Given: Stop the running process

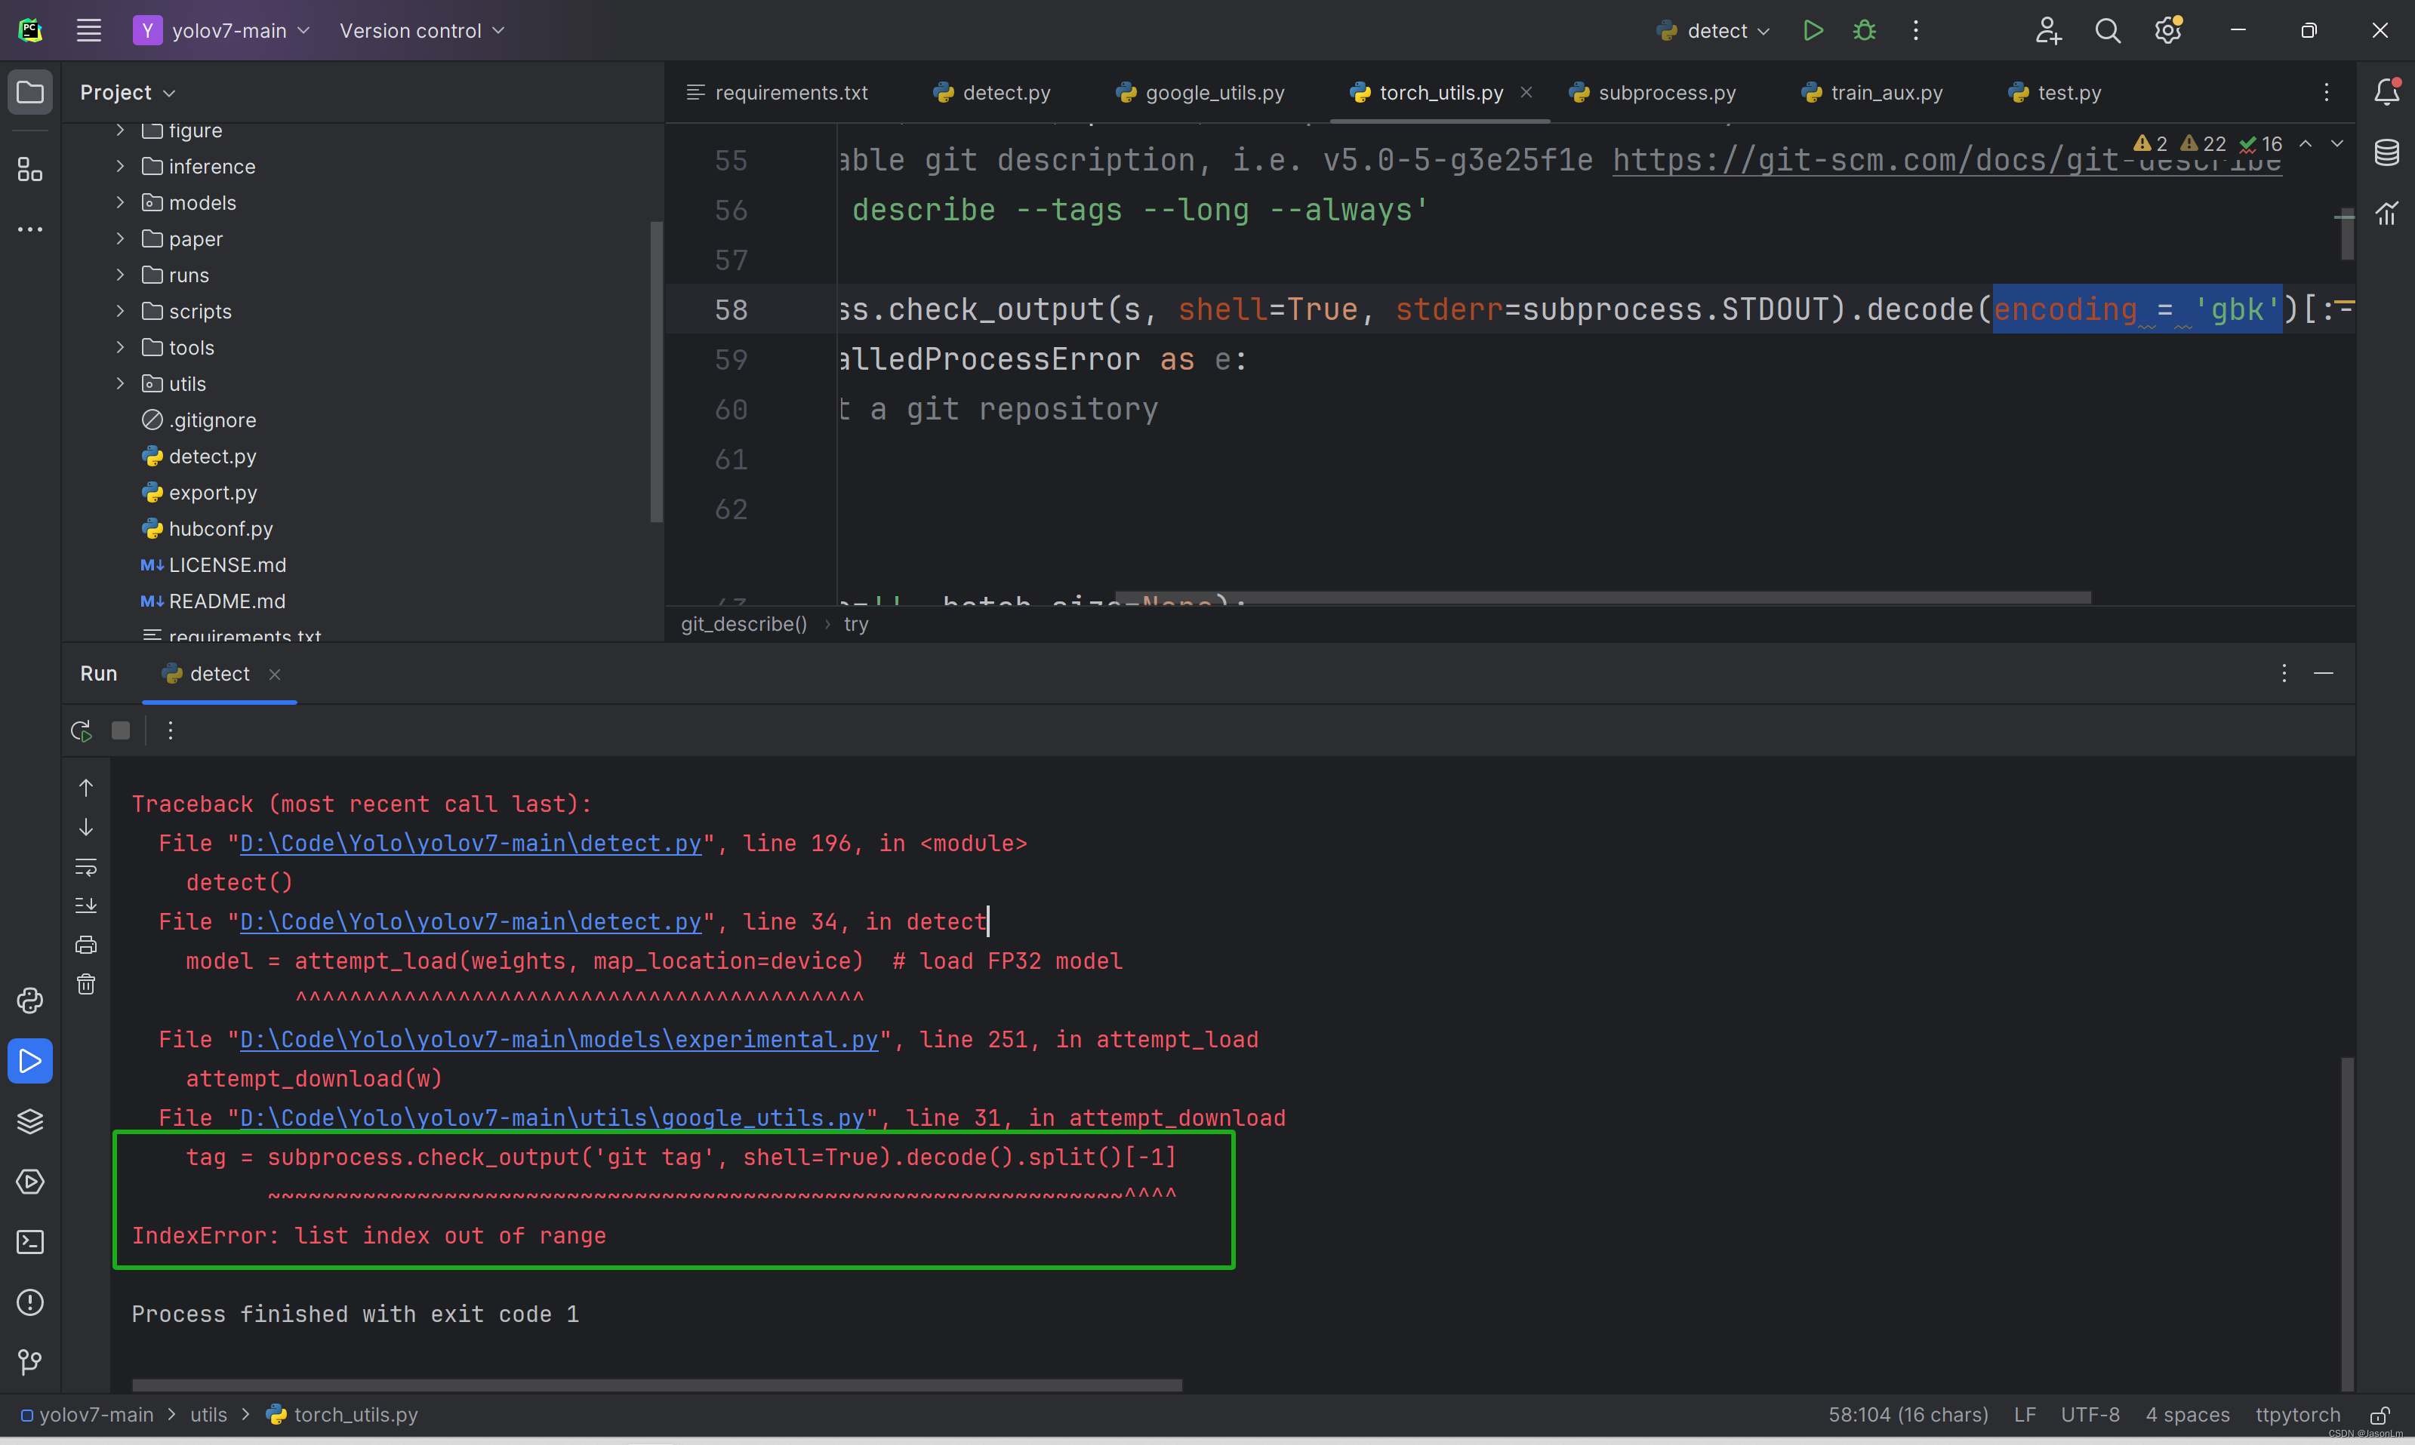Looking at the screenshot, I should (x=121, y=730).
